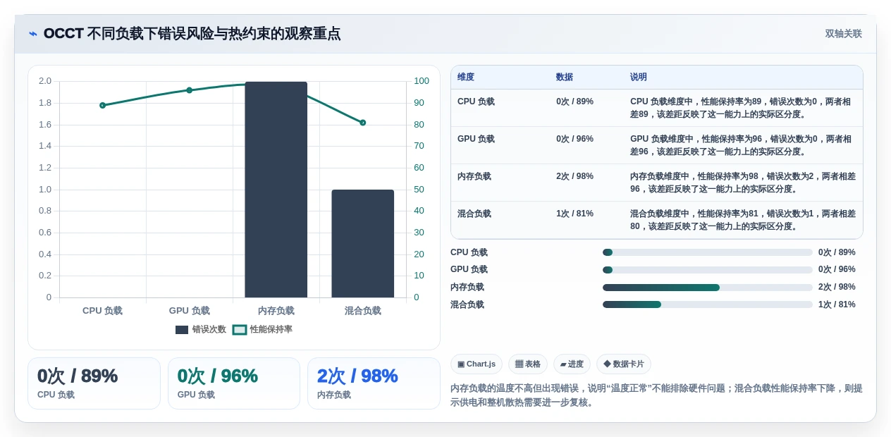Click the 混合负载 progress bar

coord(708,304)
